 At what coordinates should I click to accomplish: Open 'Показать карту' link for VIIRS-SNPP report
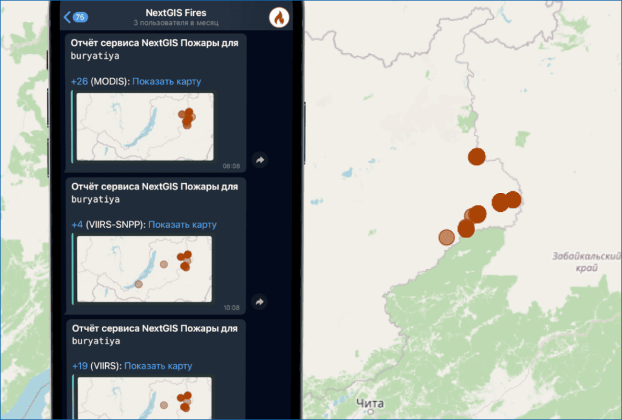coord(182,225)
